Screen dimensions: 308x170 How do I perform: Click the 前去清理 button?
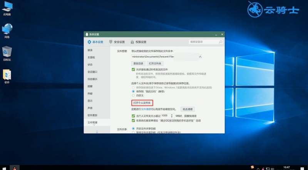tap(187, 109)
